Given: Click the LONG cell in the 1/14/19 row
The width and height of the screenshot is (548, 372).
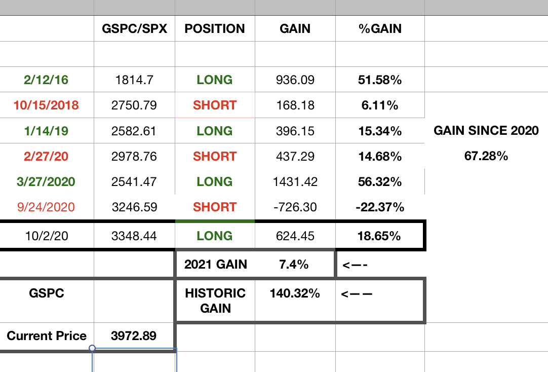Looking at the screenshot, I should tap(215, 131).
